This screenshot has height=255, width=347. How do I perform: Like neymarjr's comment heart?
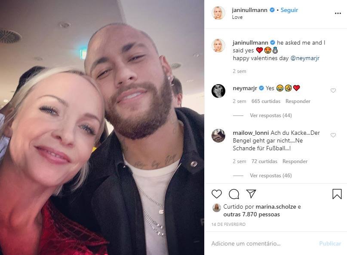tap(333, 91)
